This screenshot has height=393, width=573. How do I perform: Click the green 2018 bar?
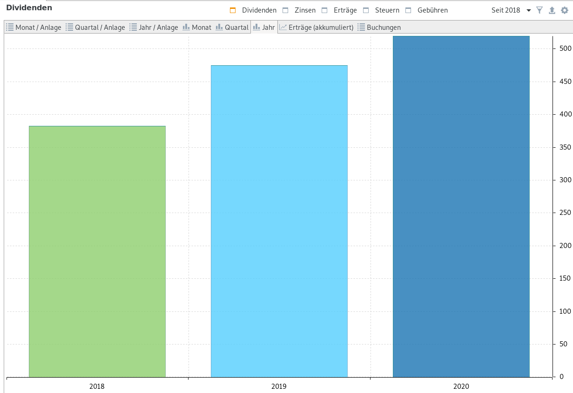click(97, 251)
